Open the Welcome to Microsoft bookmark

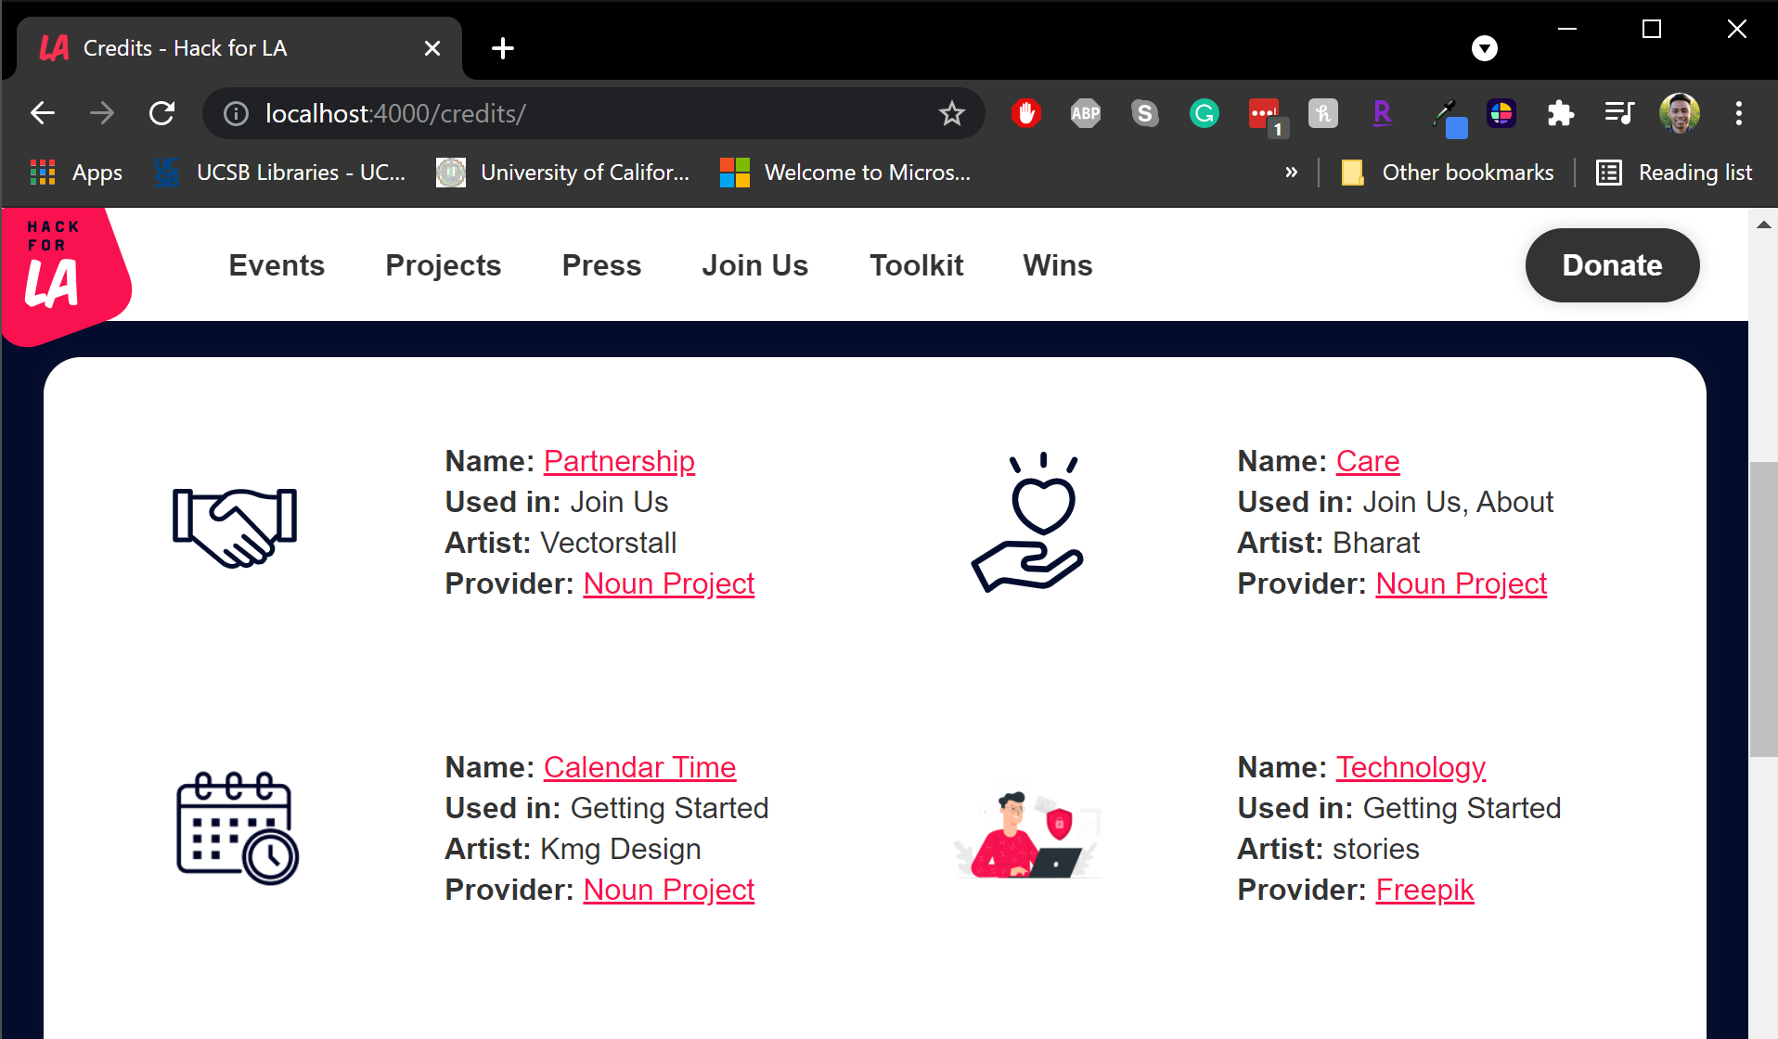(845, 173)
